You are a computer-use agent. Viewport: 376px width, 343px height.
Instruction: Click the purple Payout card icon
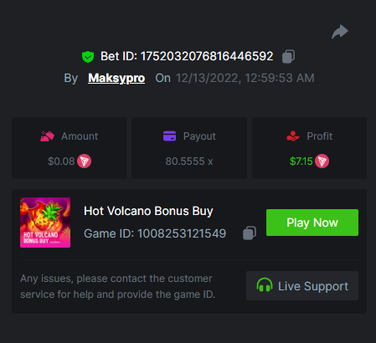point(169,136)
